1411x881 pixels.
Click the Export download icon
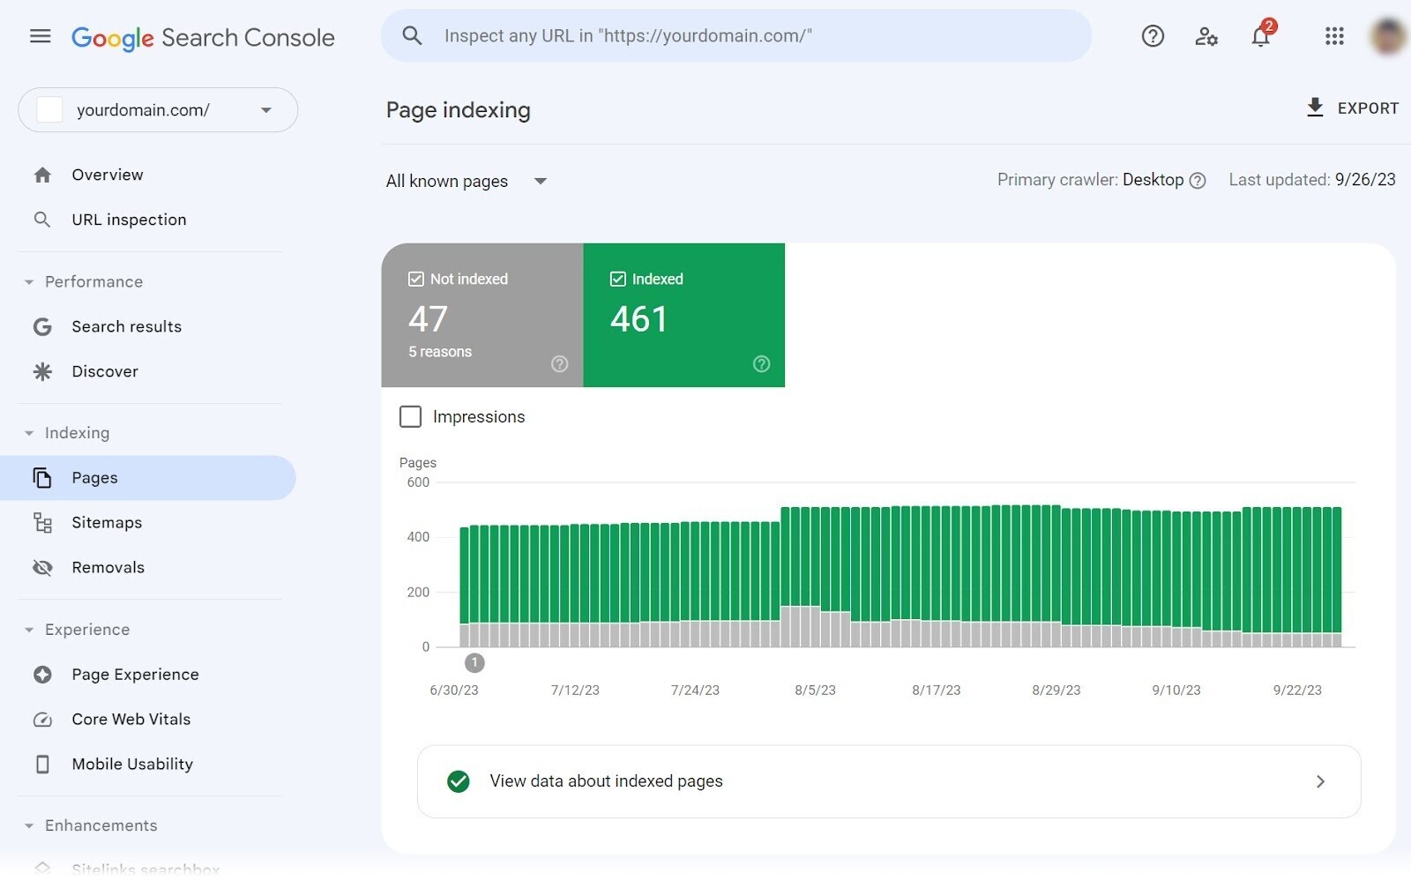[1315, 108]
